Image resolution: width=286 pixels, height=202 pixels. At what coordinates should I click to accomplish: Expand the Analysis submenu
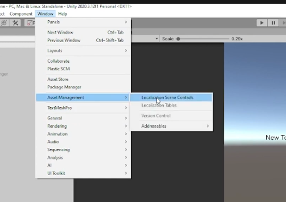click(x=83, y=157)
